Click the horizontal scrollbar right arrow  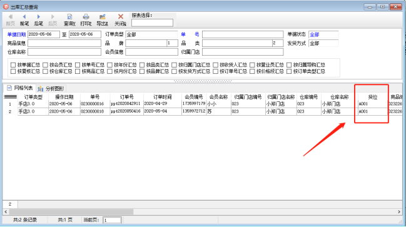point(399,212)
